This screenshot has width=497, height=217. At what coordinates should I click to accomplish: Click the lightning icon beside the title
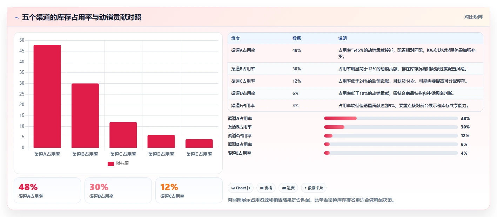(16, 17)
